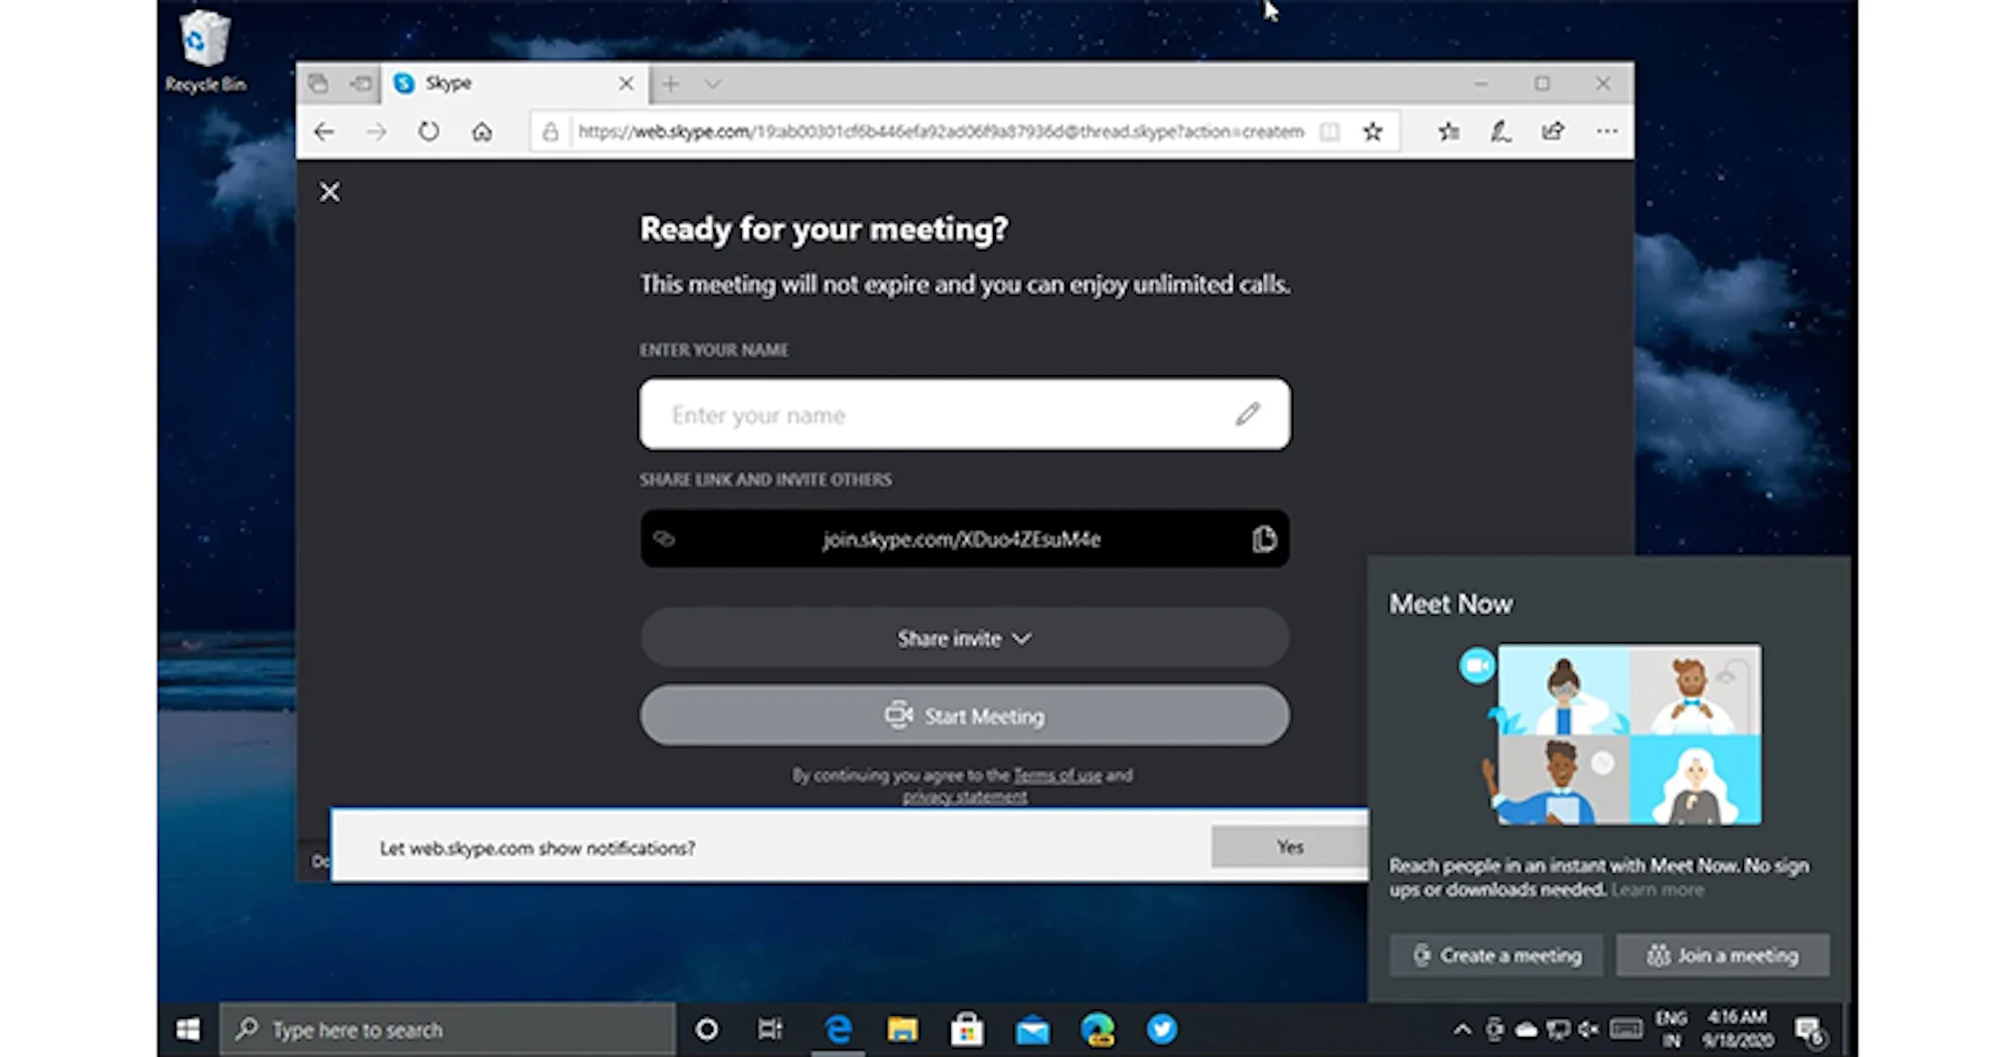Click touch keyboard tray icon

(1626, 1028)
